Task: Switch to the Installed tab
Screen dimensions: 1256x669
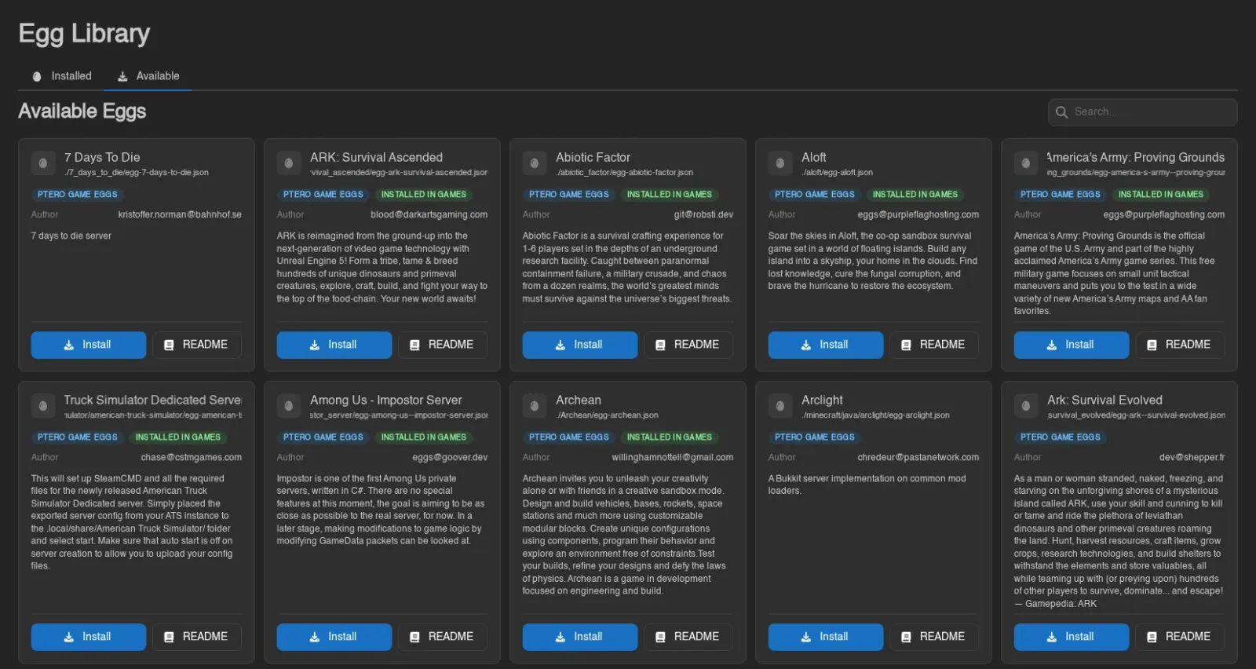Action: tap(62, 76)
